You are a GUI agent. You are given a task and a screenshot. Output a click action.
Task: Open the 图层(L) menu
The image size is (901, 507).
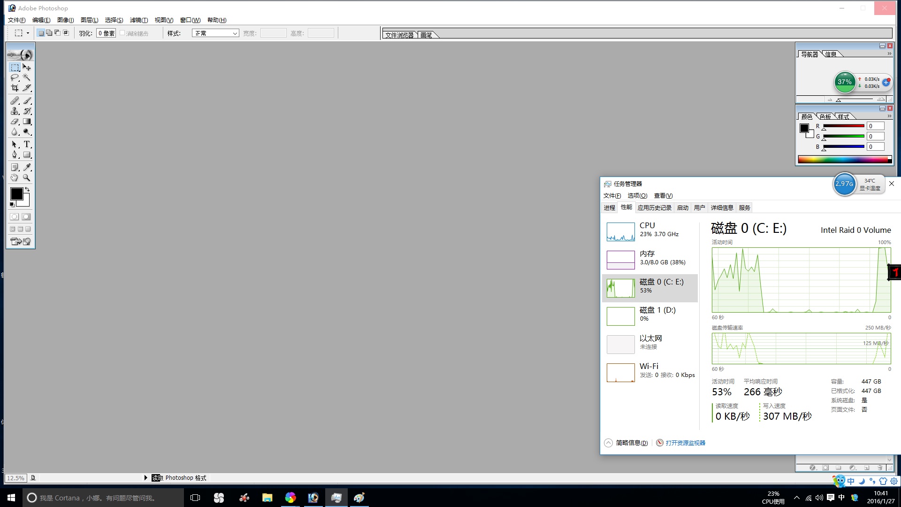89,20
